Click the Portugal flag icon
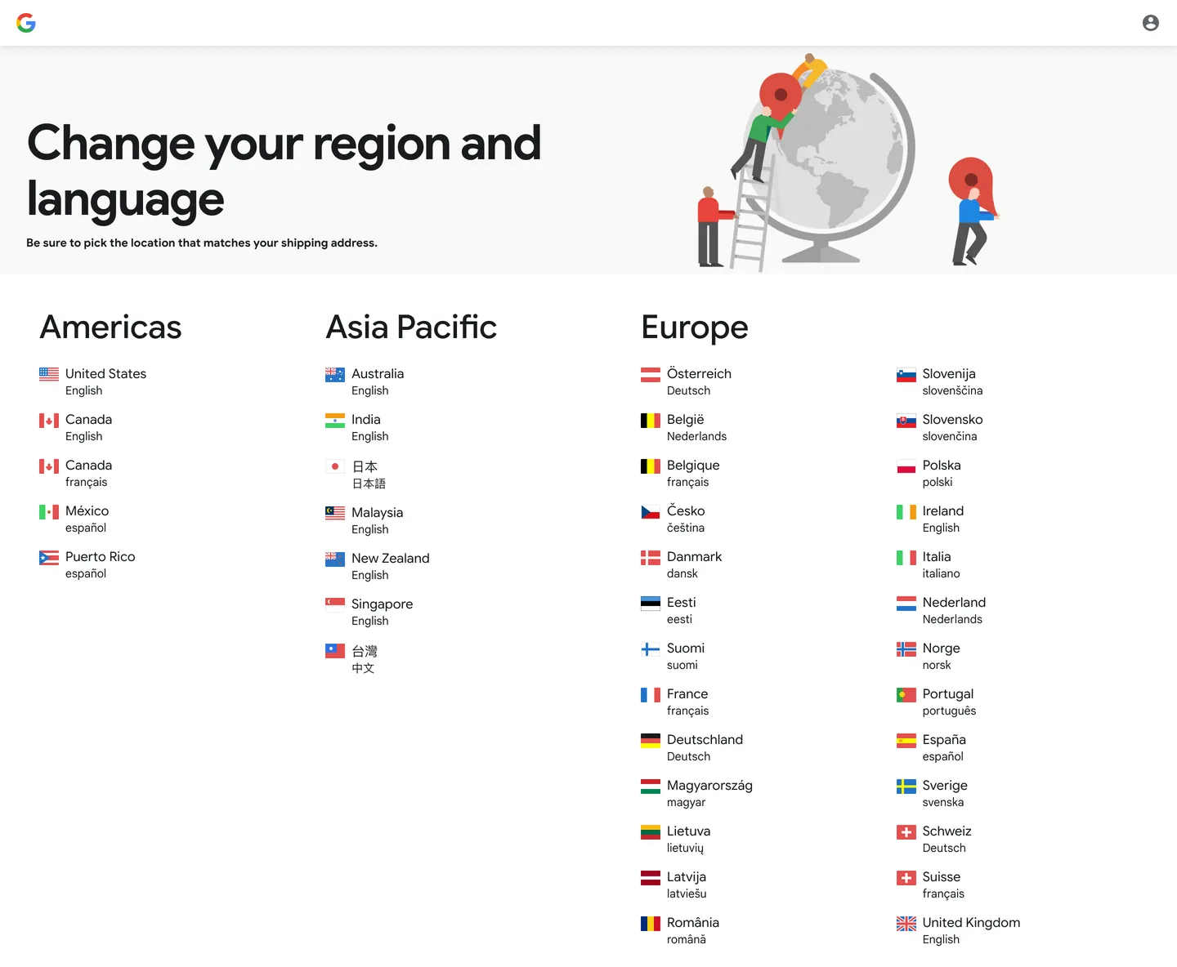This screenshot has height=967, width=1177. pos(906,695)
